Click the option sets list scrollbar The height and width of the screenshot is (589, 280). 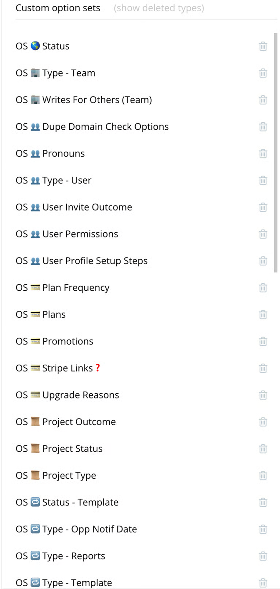click(x=276, y=153)
